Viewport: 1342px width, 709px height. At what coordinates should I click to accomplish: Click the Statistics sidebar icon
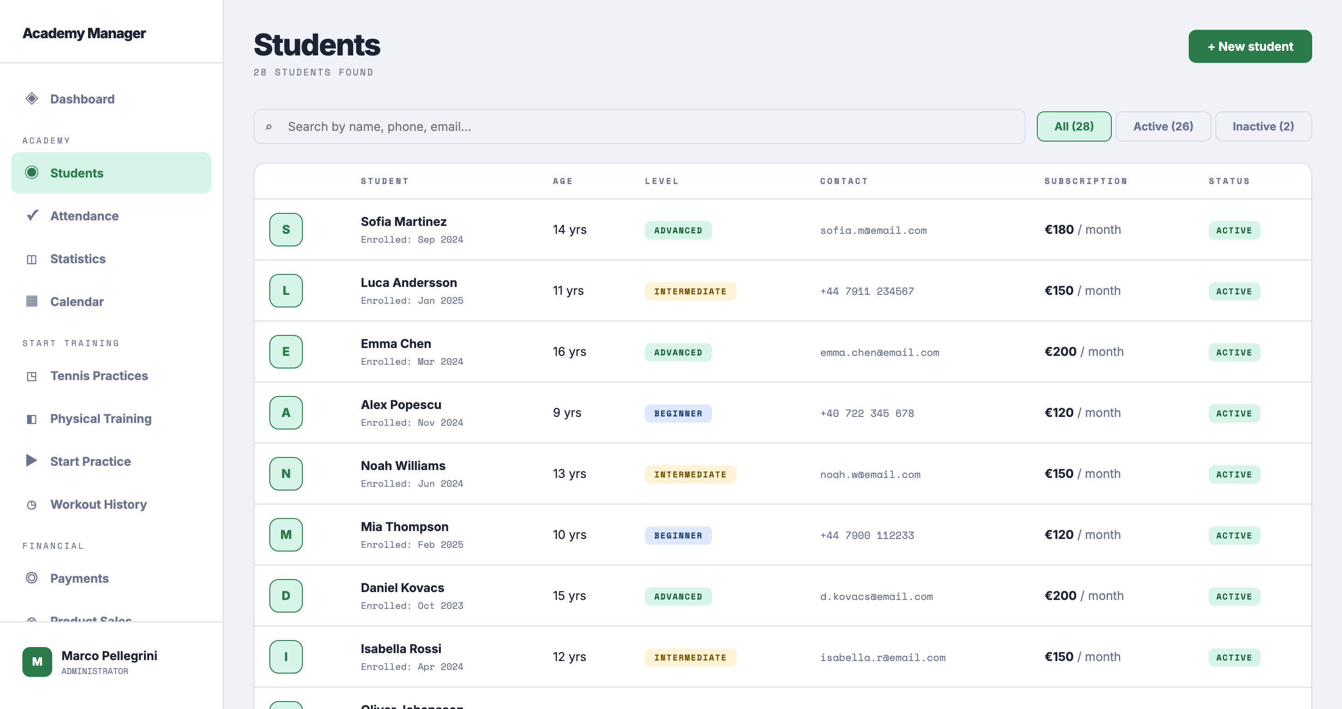(32, 259)
